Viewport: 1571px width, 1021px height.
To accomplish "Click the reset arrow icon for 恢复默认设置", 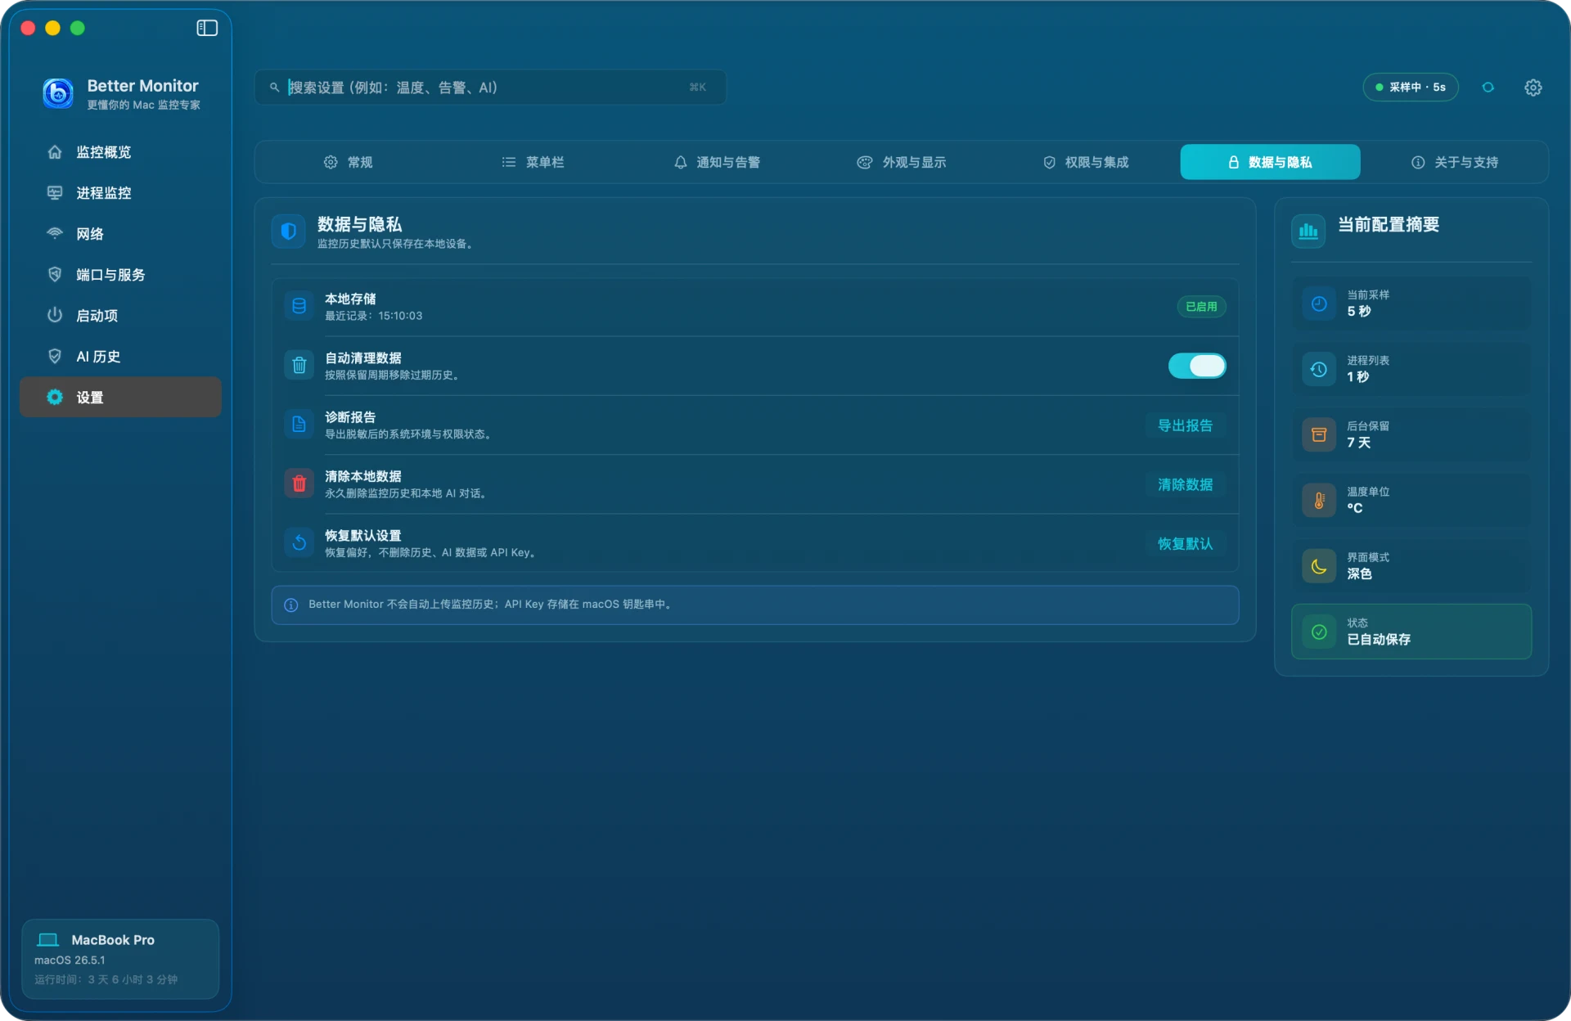I will [x=299, y=542].
